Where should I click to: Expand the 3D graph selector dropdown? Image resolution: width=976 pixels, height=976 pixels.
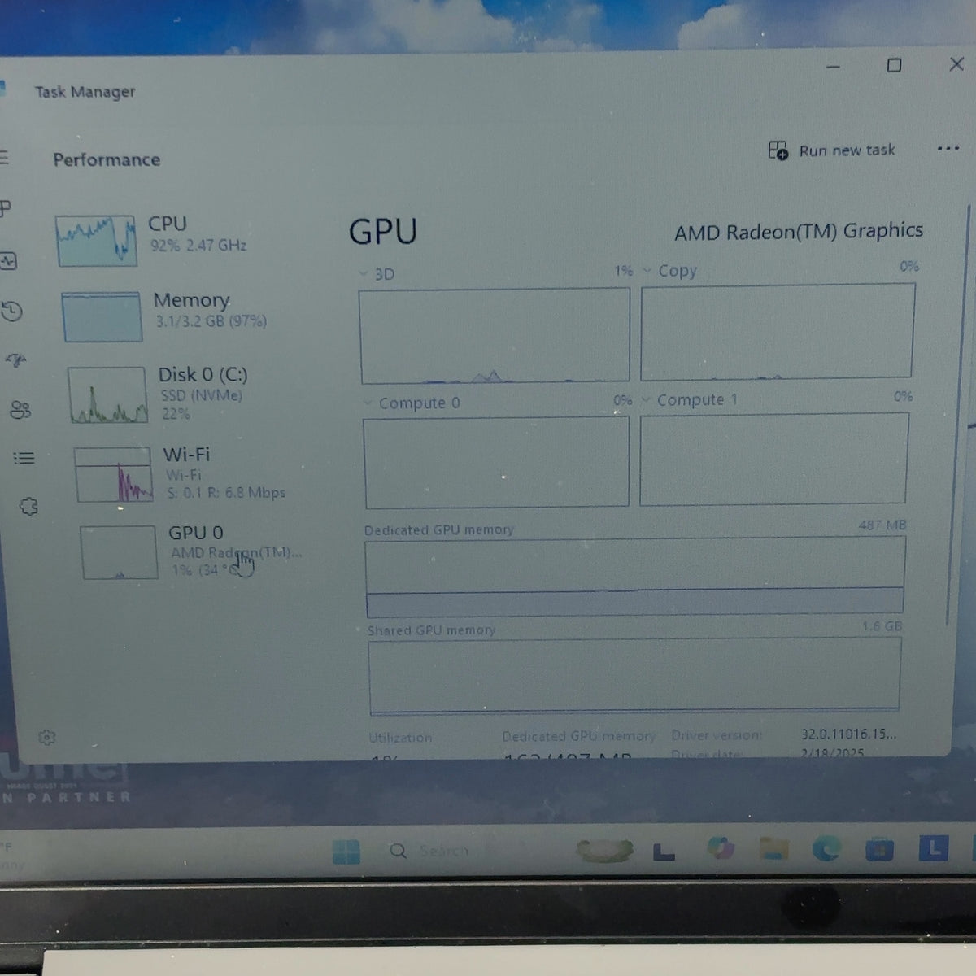(364, 274)
